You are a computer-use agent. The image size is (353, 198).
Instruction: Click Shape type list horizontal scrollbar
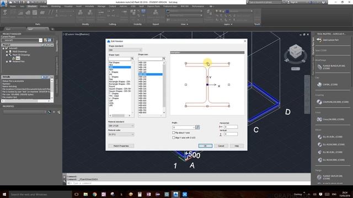(120, 116)
